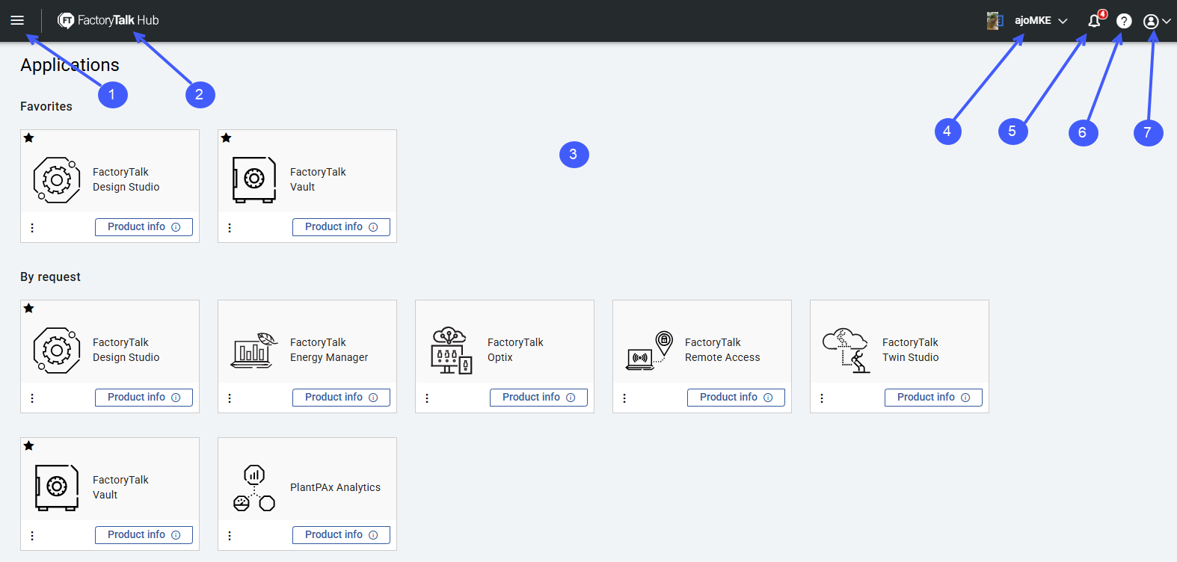Open the Twin Studio cloud icon
1177x562 pixels.
point(846,351)
